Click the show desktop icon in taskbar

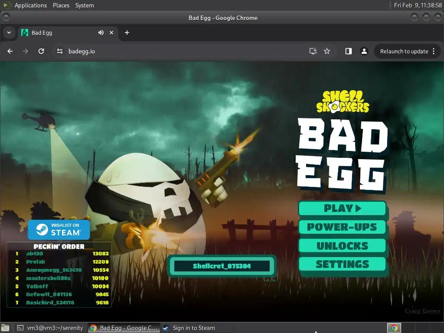click(x=5, y=328)
